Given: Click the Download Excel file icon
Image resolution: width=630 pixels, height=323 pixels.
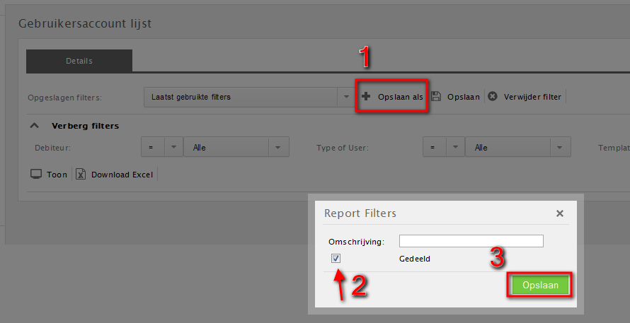Looking at the screenshot, I should point(81,175).
